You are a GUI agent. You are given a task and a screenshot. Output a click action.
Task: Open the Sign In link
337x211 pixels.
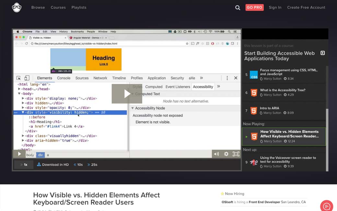[x=275, y=7]
